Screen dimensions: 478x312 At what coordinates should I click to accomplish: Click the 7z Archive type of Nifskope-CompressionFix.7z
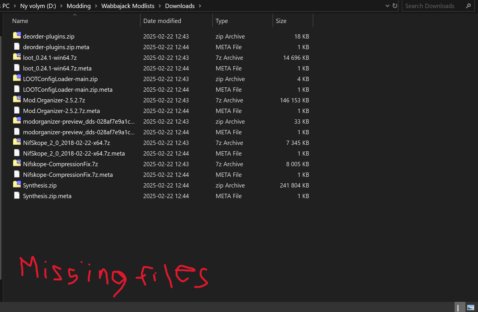(229, 164)
